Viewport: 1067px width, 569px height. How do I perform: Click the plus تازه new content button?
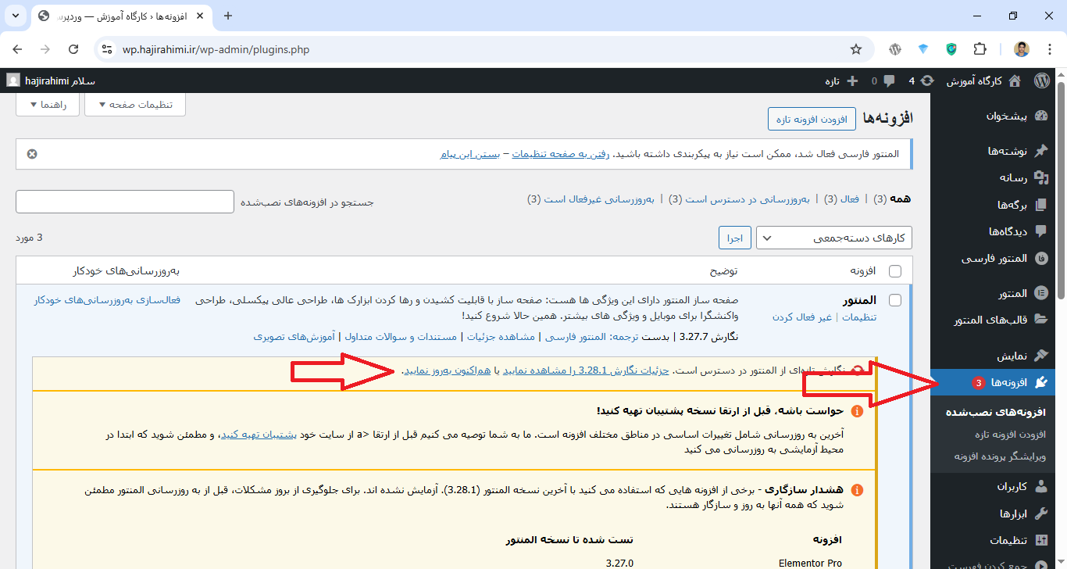tap(840, 81)
